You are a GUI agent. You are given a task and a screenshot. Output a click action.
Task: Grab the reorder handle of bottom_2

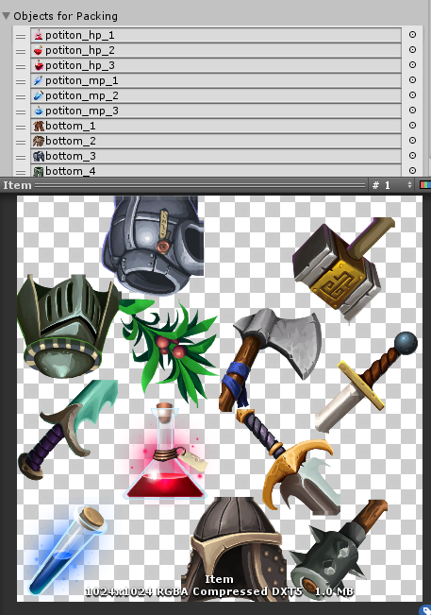21,142
